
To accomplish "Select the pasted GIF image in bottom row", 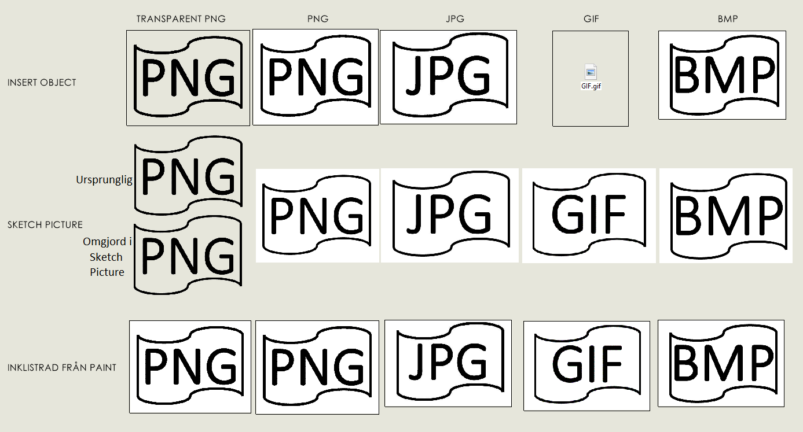I will click(x=586, y=365).
